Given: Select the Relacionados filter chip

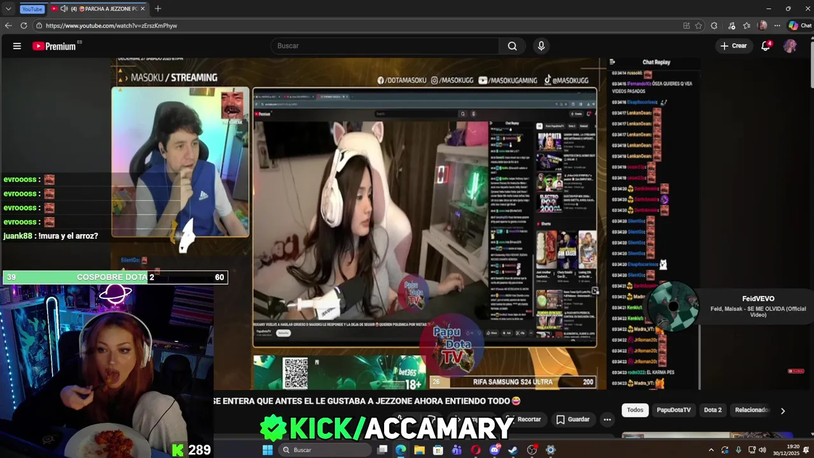Looking at the screenshot, I should coord(752,410).
